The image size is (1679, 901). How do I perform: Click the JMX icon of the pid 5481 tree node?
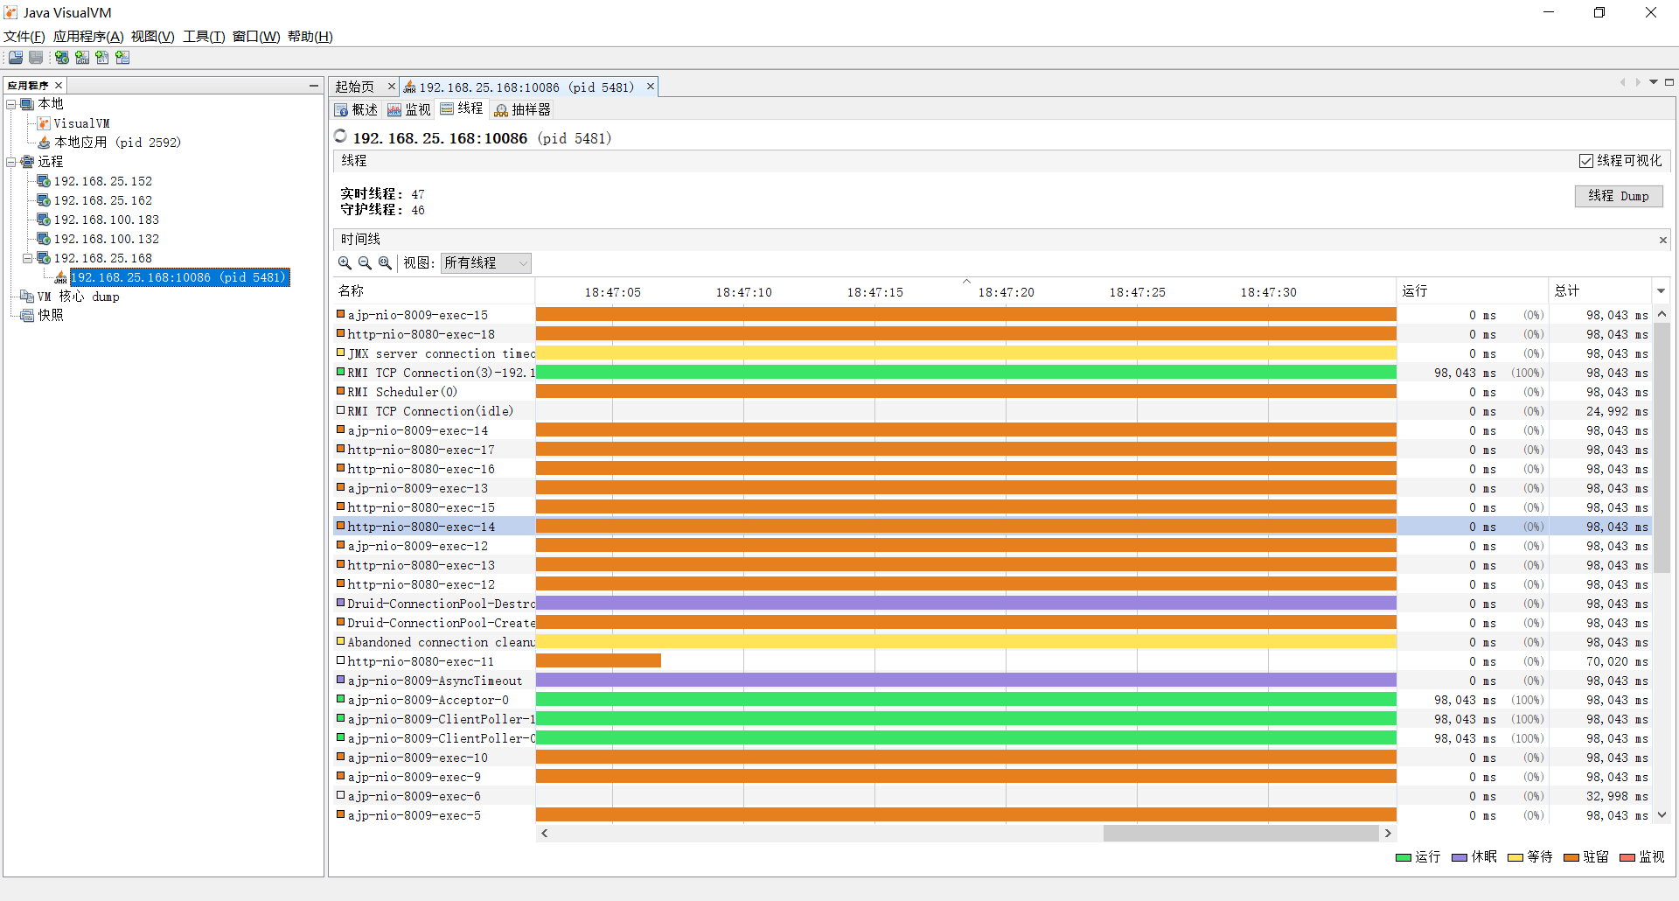pyautogui.click(x=60, y=277)
